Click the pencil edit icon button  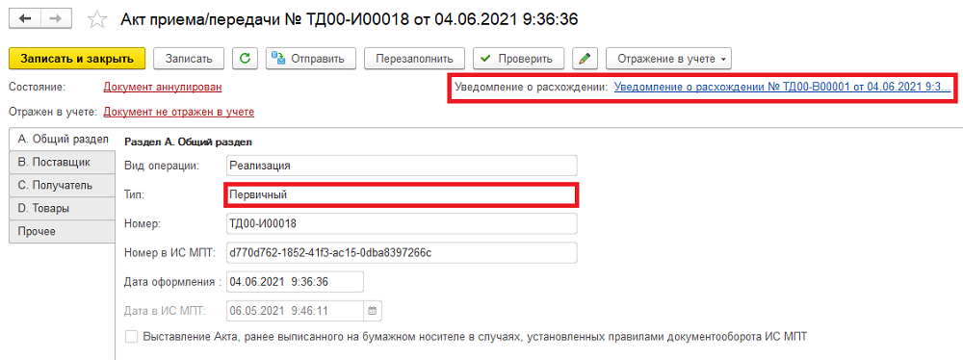click(x=585, y=59)
